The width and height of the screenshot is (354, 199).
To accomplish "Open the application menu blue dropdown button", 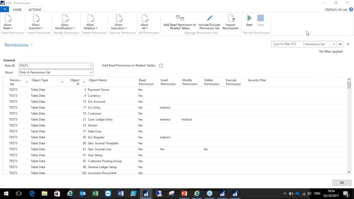I will [x=5, y=9].
